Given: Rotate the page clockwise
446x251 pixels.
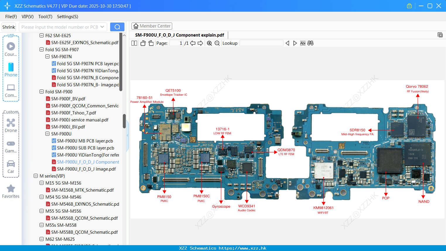Looking at the screenshot, I should tap(151, 43).
